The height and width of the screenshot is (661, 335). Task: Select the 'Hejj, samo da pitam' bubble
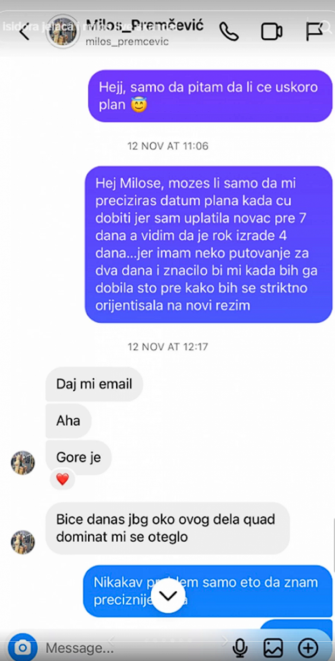pyautogui.click(x=210, y=96)
